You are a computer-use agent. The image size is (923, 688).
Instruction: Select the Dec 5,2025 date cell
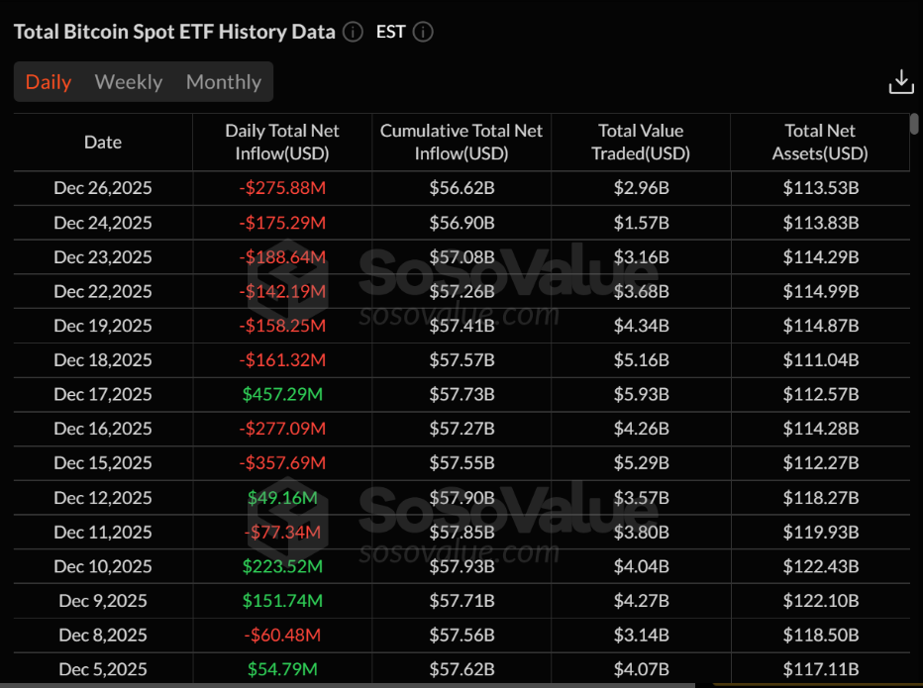103,669
